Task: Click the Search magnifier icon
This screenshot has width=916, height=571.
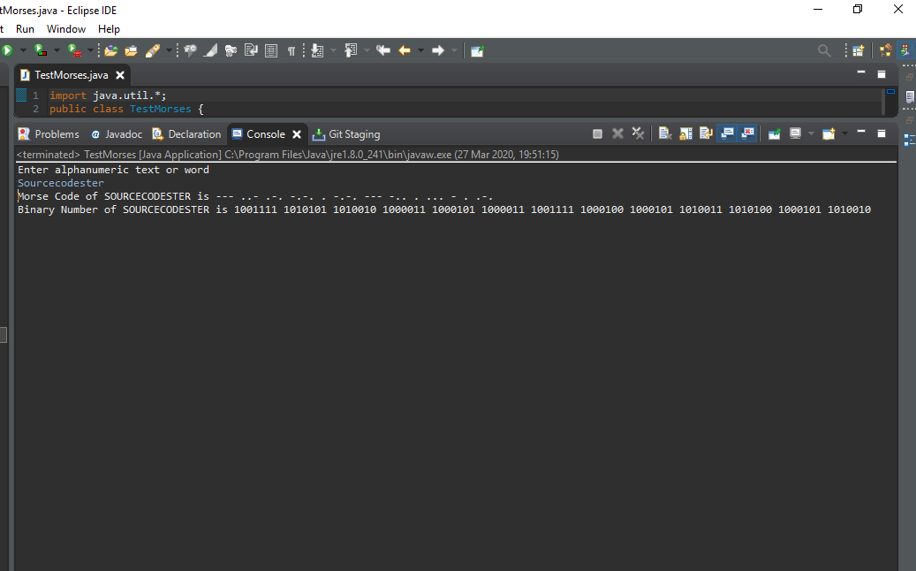Action: [824, 50]
